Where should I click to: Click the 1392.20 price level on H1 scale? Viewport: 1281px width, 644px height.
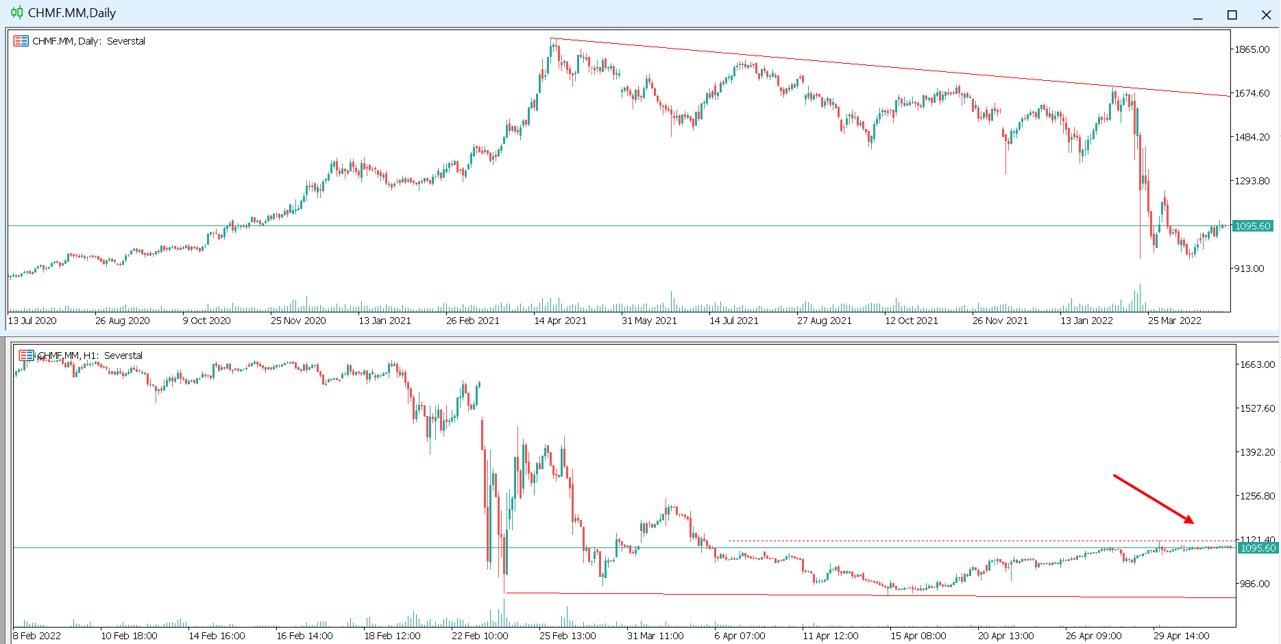[1258, 452]
